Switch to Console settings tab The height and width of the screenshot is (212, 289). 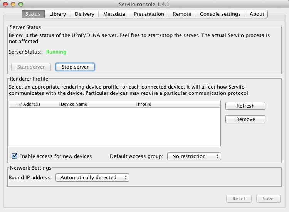pos(220,14)
